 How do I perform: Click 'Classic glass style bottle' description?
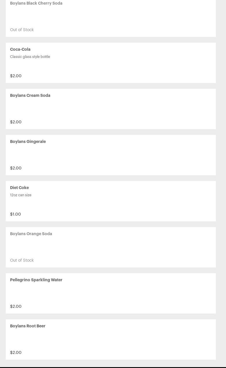point(30,57)
